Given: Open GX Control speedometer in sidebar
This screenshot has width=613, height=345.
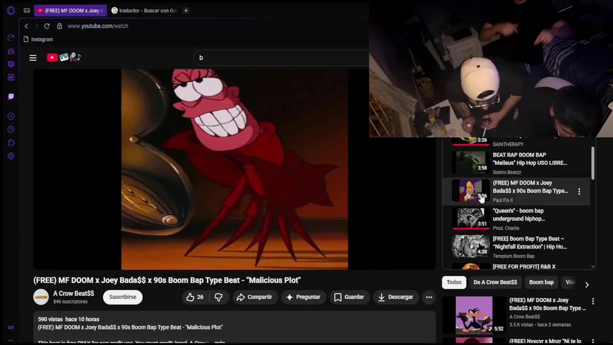Looking at the screenshot, I should pyautogui.click(x=11, y=37).
